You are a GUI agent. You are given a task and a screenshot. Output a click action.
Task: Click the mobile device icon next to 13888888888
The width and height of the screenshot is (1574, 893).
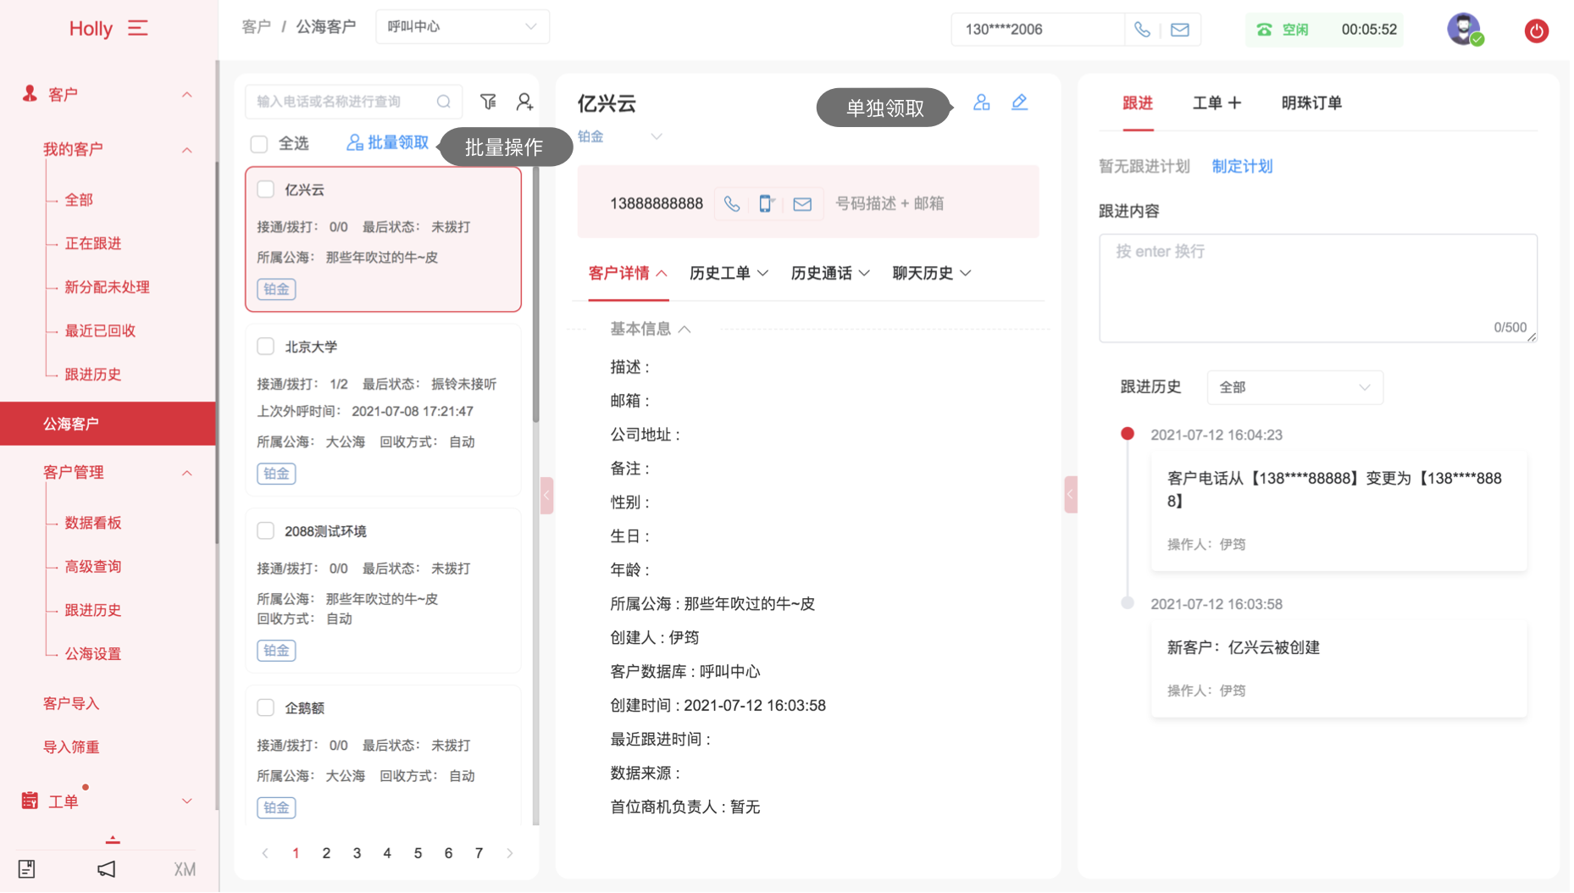pyautogui.click(x=766, y=203)
